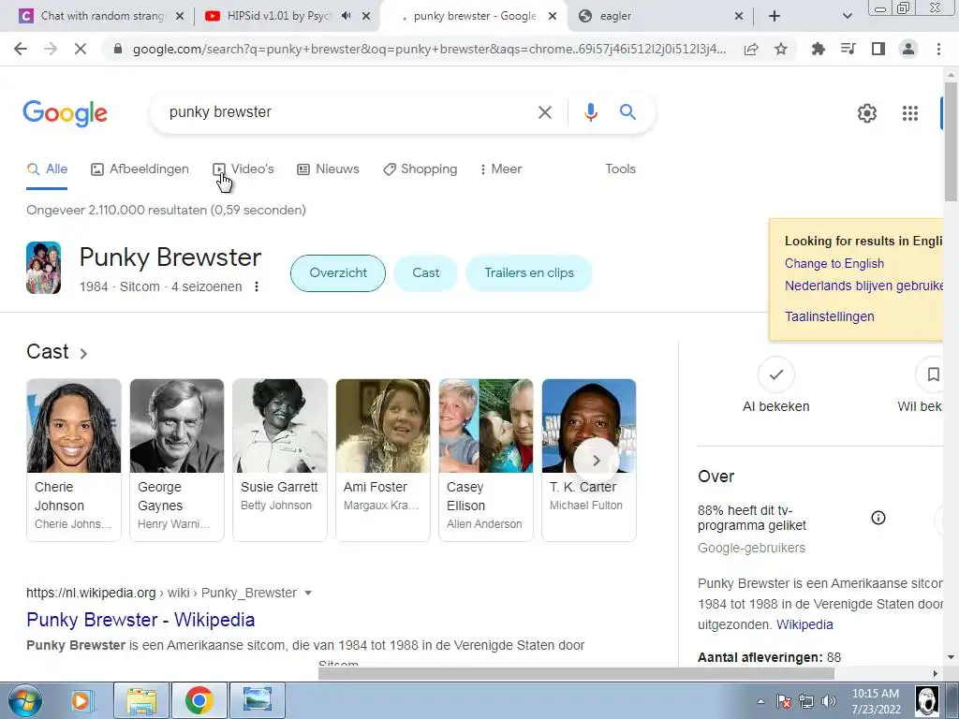The width and height of the screenshot is (959, 719).
Task: Click the Punky Brewster poster thumbnail
Action: (x=43, y=268)
